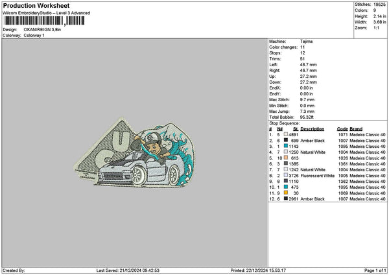This screenshot has width=389, height=275.
Task: Click the Code column header
Action: coord(342,129)
